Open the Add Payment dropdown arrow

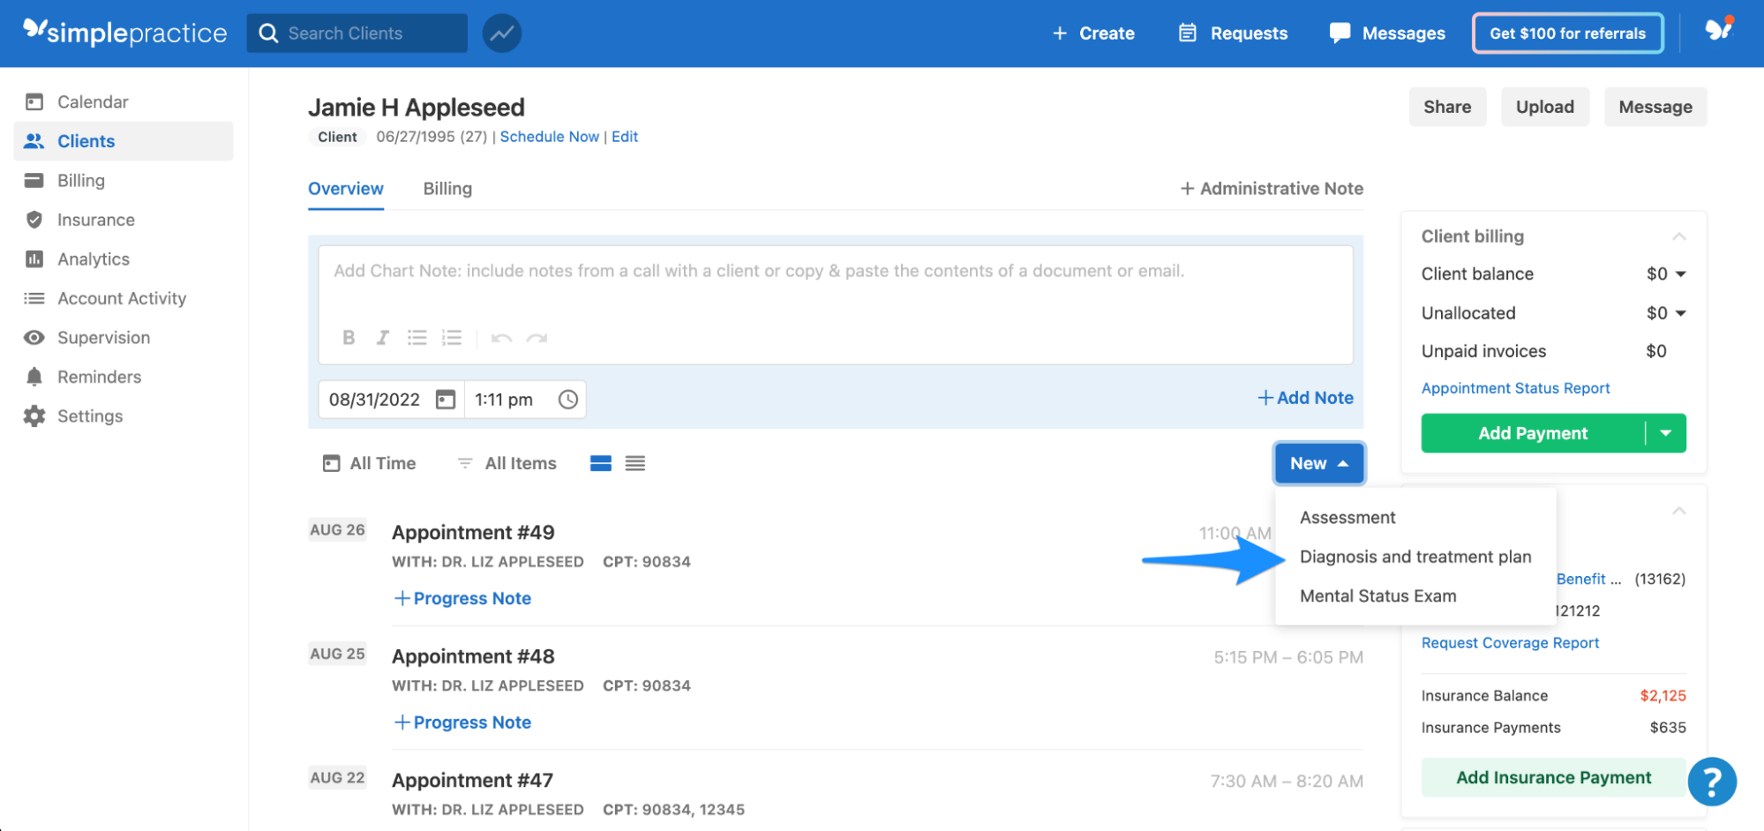[1666, 433]
